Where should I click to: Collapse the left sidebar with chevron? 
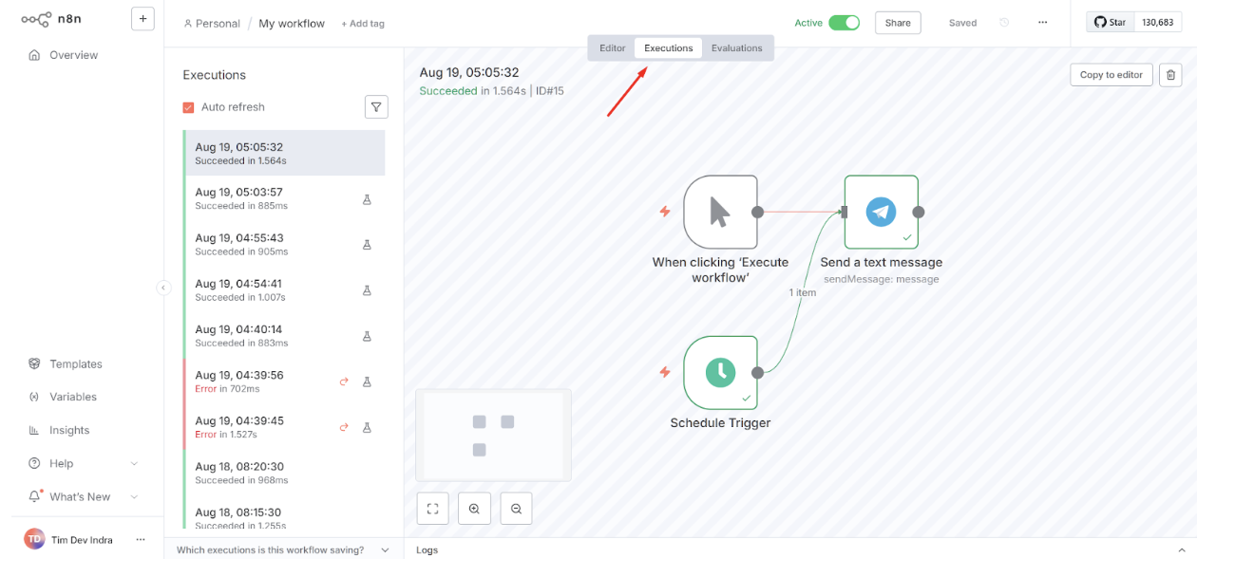(x=163, y=288)
